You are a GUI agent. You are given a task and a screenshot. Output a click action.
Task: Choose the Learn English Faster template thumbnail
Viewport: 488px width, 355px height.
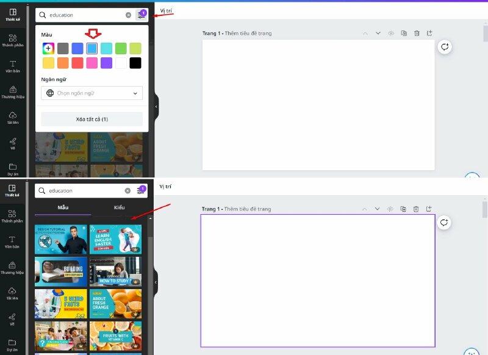115,238
